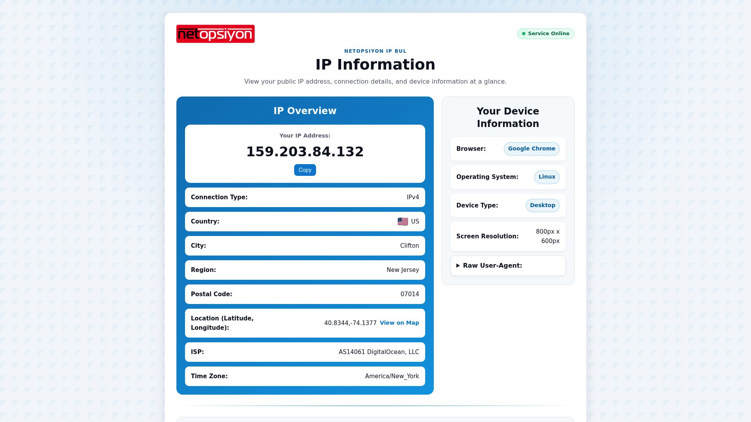Image resolution: width=751 pixels, height=422 pixels.
Task: Click the city value Clifton
Action: point(410,246)
